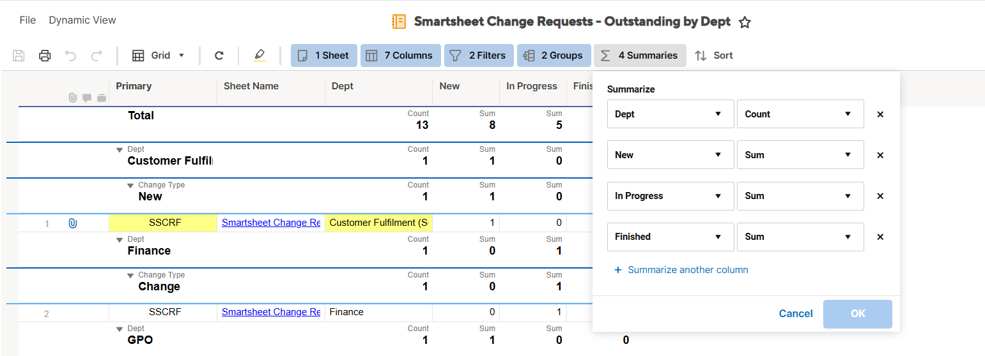Image resolution: width=985 pixels, height=356 pixels.
Task: Click the print icon in toolbar
Action: click(x=45, y=56)
